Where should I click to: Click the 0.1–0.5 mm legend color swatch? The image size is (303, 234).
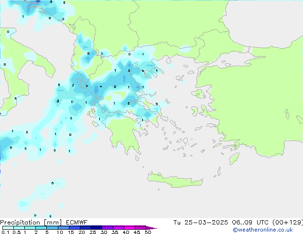click(8, 228)
